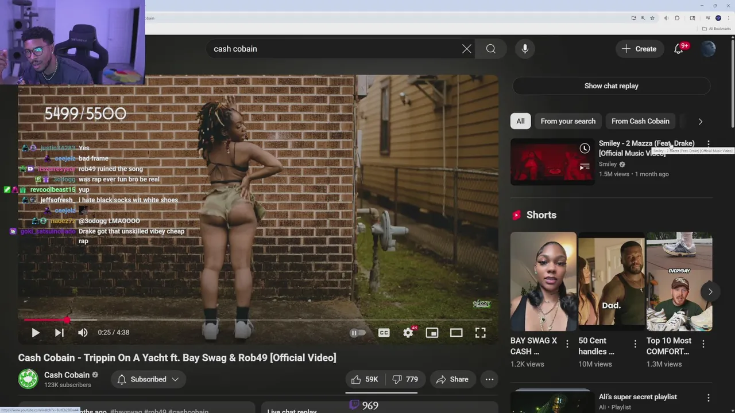Toggle closed captions (CC)
735x413 pixels.
click(384, 333)
